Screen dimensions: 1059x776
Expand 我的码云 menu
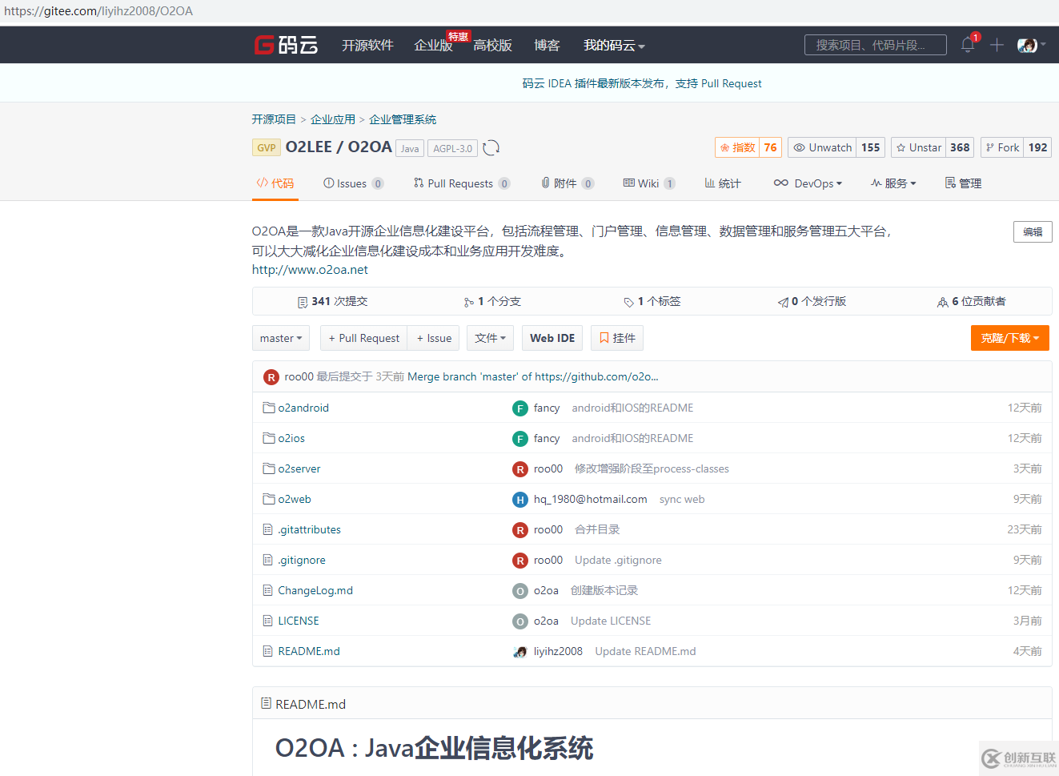(x=614, y=46)
